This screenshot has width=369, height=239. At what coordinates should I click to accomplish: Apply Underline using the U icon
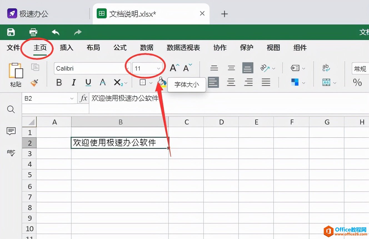[88, 82]
